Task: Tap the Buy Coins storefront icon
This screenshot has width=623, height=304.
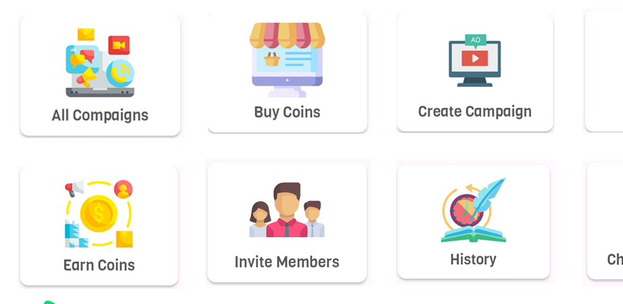Action: click(x=287, y=60)
